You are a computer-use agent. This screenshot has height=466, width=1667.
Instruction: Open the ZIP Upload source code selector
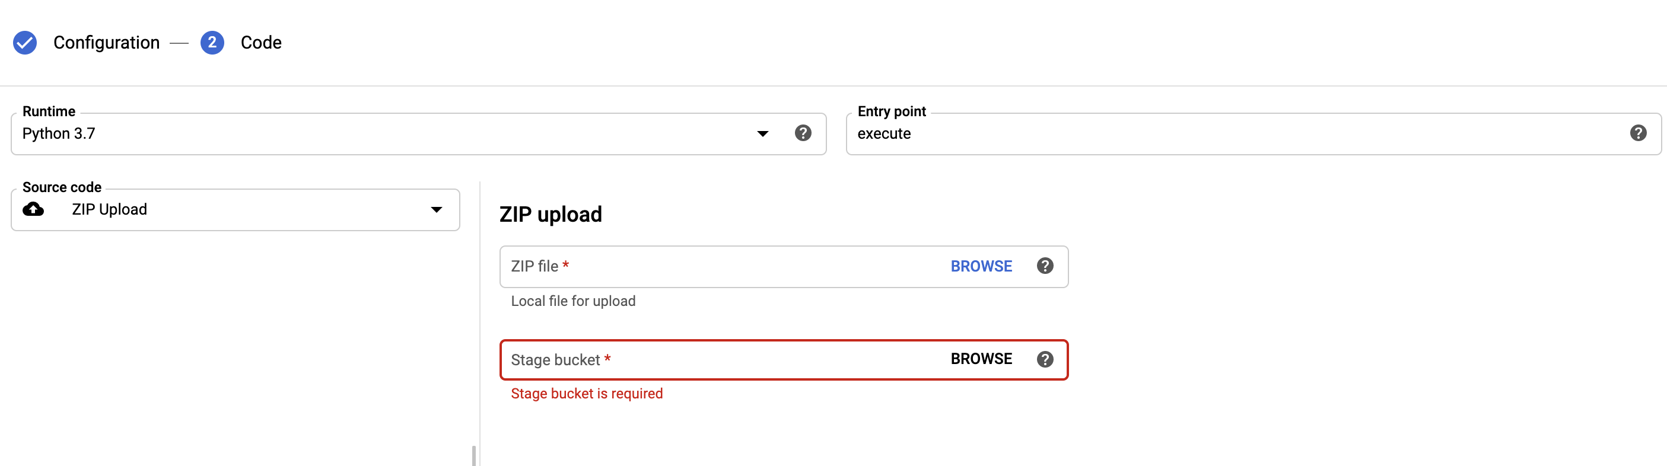[x=236, y=209]
